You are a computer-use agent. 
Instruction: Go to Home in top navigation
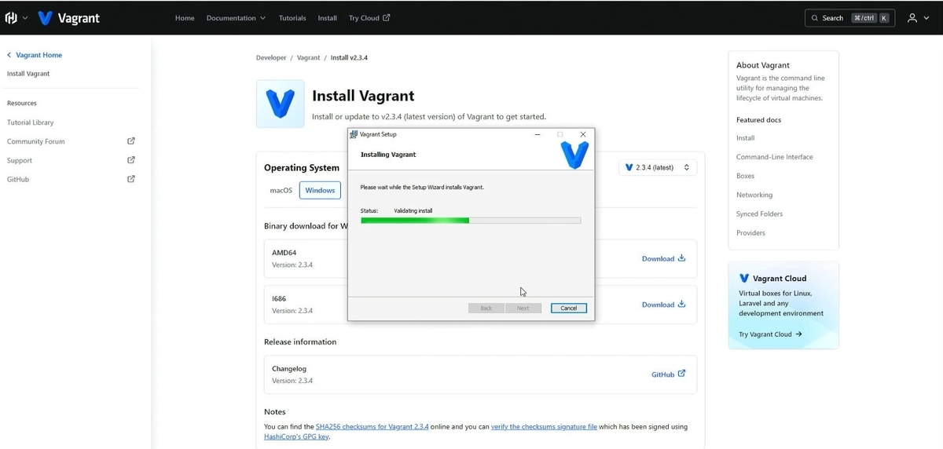185,18
